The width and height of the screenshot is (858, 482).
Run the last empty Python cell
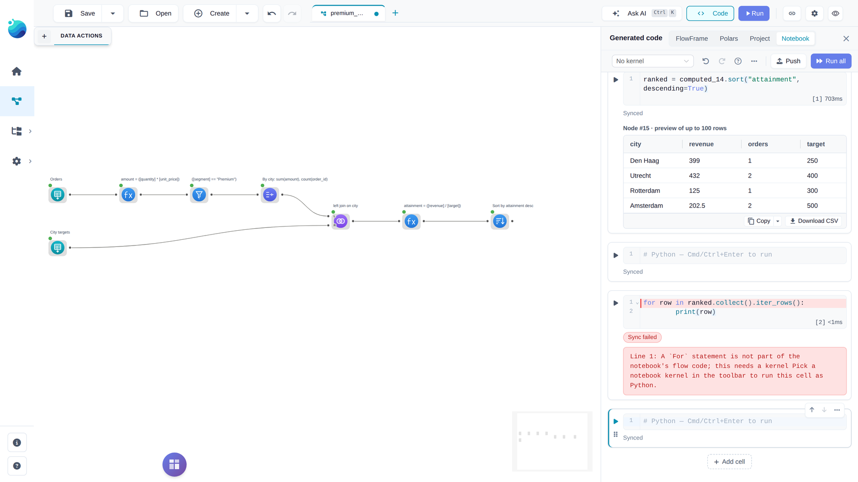pos(616,422)
